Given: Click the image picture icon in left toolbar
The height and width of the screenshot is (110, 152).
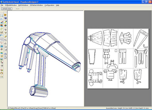Looking at the screenshot, I should (2, 59).
